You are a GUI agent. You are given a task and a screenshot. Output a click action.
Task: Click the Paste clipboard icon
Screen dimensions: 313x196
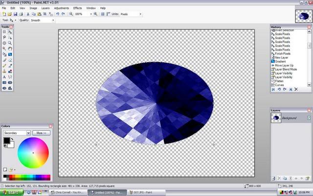point(39,14)
